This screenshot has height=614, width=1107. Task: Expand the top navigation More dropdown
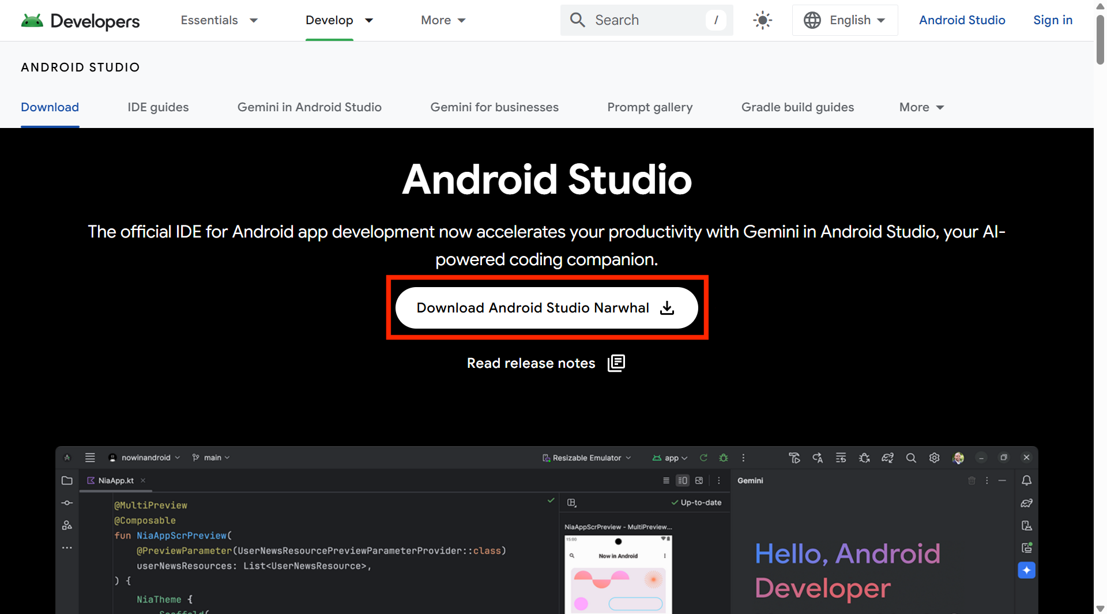(443, 20)
